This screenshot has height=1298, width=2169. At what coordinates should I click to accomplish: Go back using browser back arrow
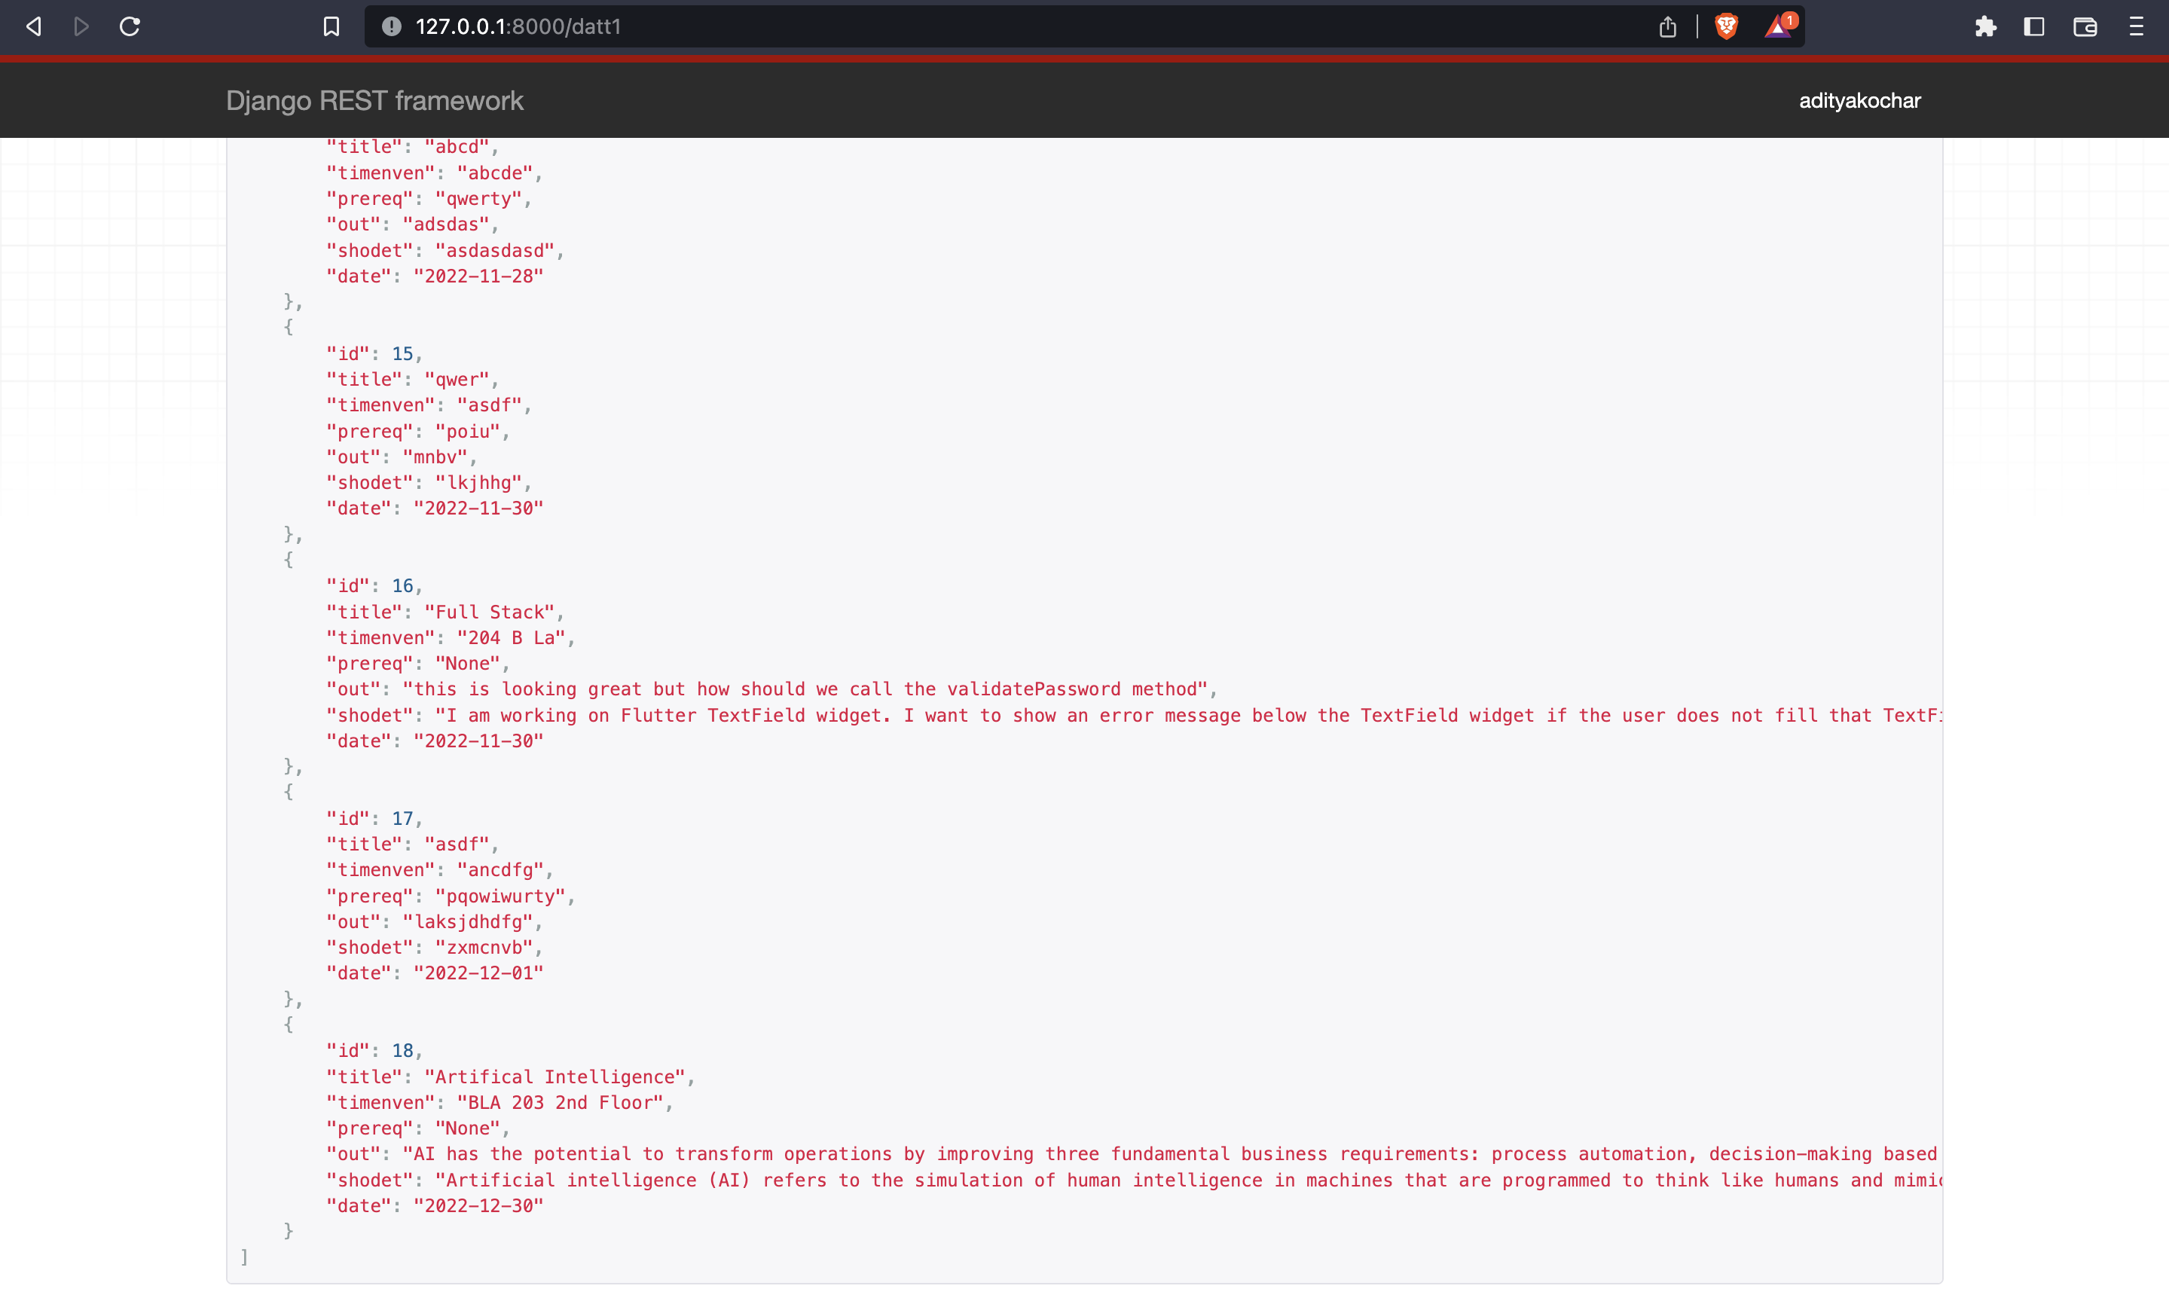[34, 26]
